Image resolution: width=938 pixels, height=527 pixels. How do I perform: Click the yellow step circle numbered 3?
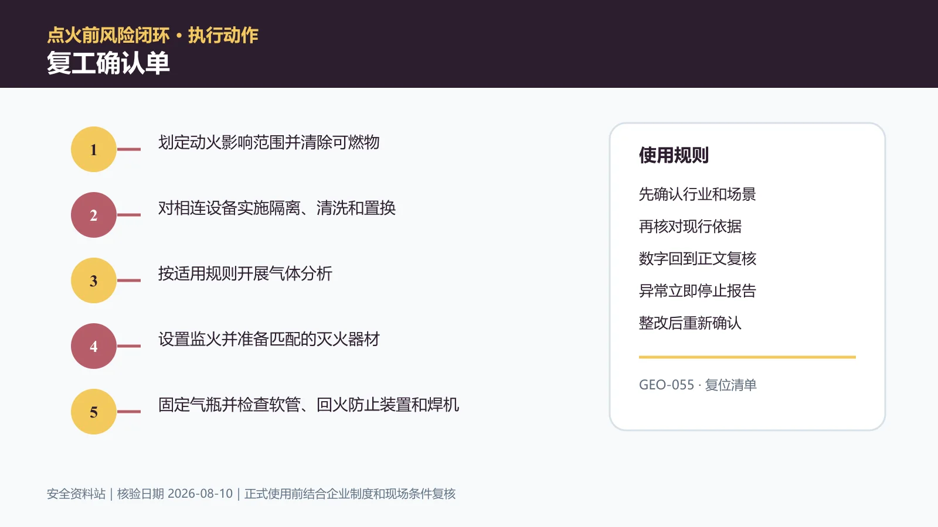[94, 280]
